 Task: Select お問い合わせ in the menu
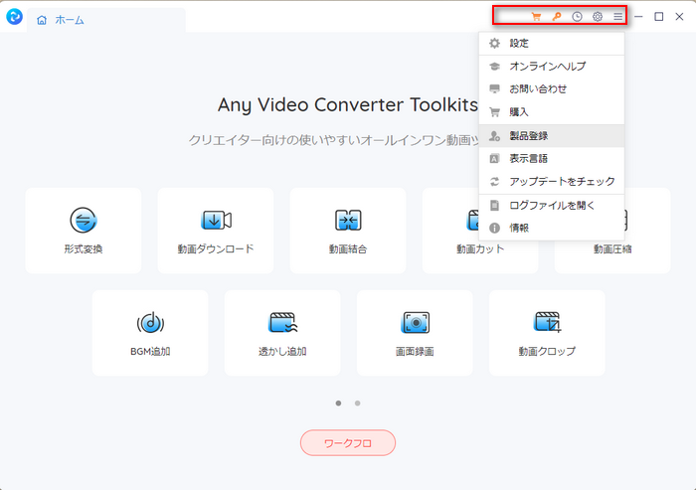coord(552,89)
